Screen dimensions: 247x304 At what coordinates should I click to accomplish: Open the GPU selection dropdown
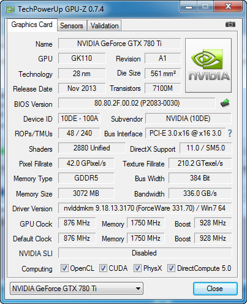[77, 289]
